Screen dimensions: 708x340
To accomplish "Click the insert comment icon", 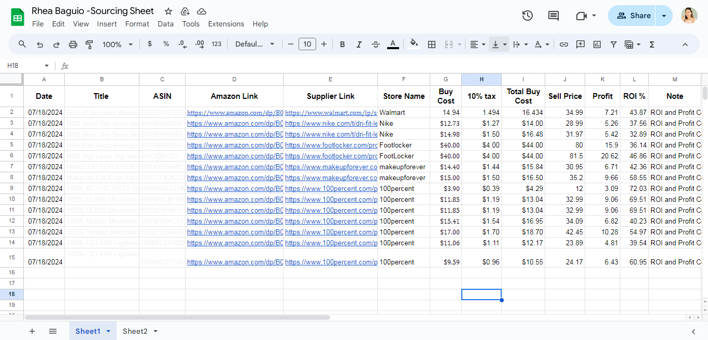I will tap(580, 45).
